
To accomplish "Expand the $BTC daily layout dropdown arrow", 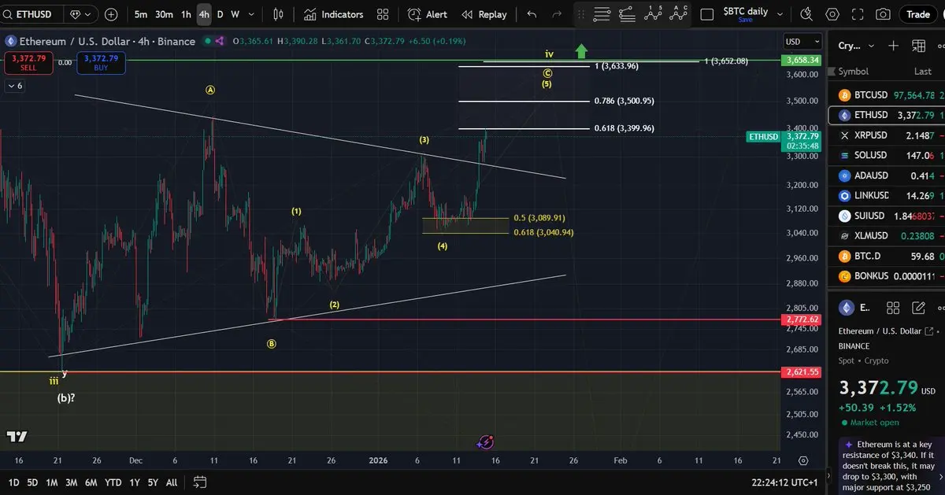I will [x=780, y=14].
